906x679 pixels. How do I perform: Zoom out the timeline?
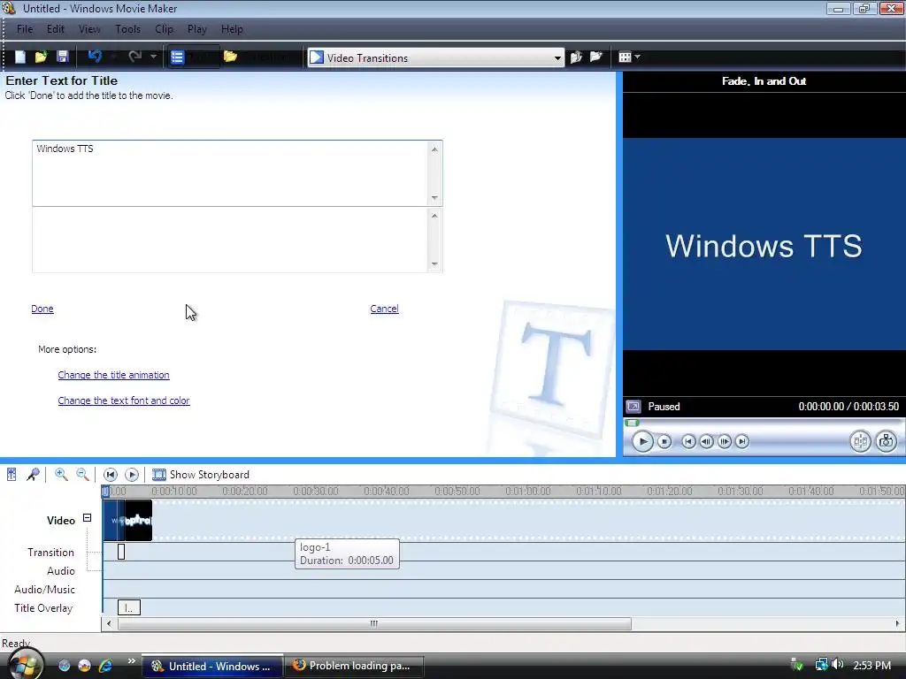click(x=82, y=475)
